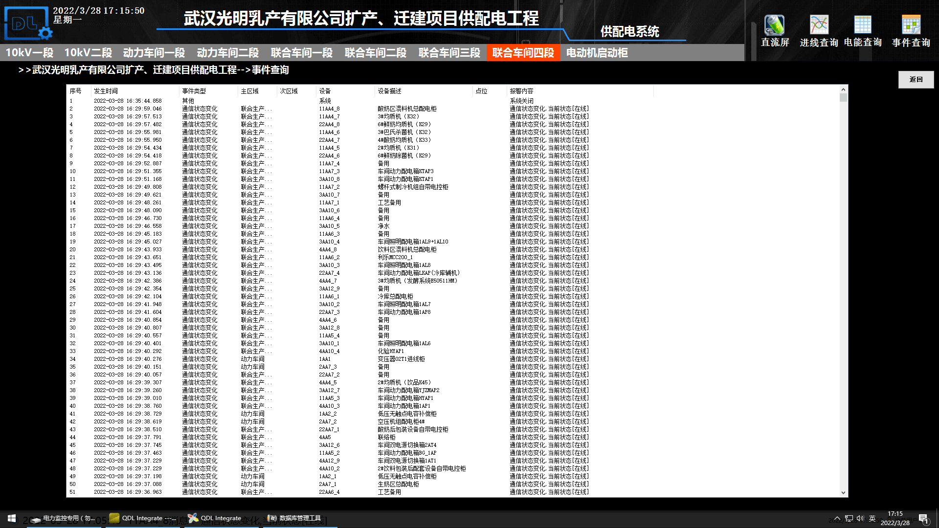Click the volume speaker tray icon
Screen dimensions: 939x528
coord(860,518)
